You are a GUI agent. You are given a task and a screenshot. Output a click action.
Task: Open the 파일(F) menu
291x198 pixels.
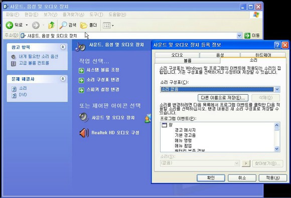coord(13,15)
